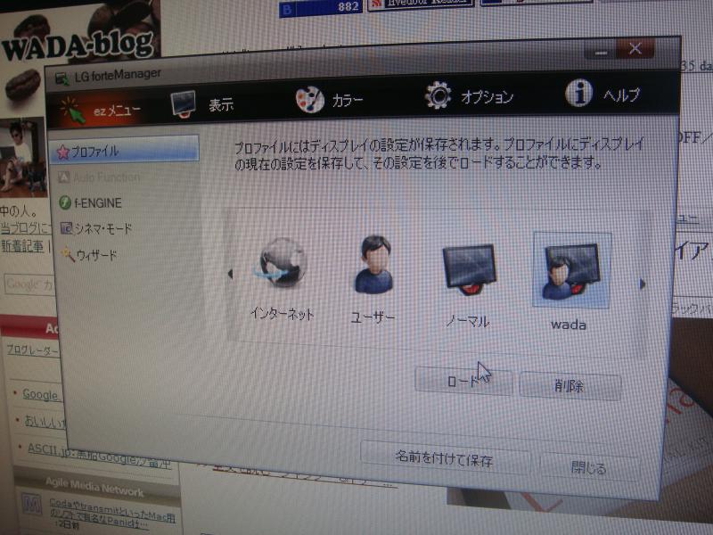Viewport: 713px width, 535px height.
Task: Select the インターネット globe profile
Action: (x=281, y=263)
